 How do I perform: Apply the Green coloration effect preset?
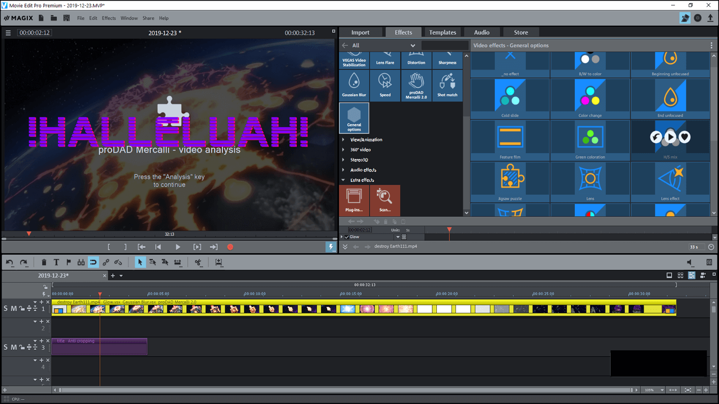[590, 140]
